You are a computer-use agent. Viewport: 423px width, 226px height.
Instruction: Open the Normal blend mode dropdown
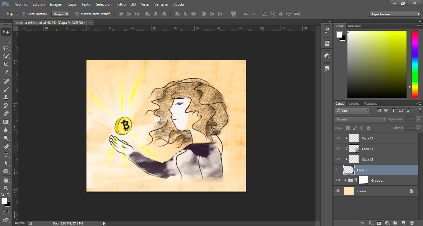361,119
